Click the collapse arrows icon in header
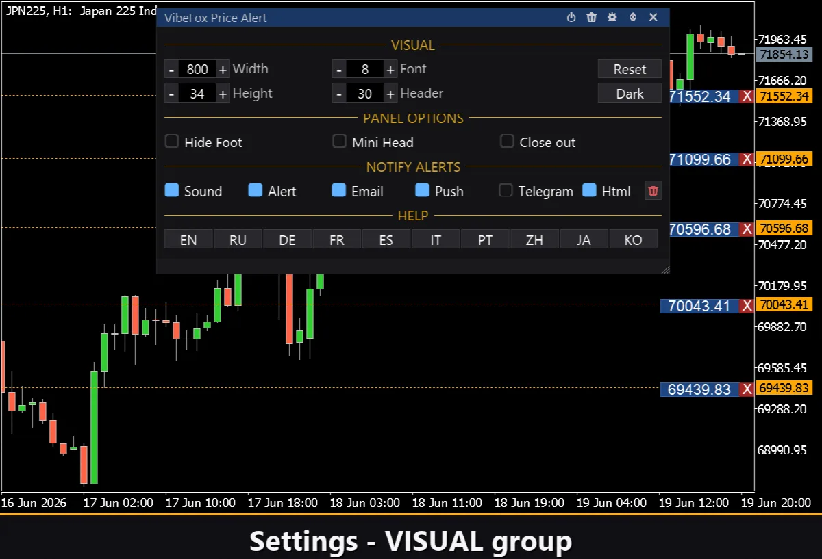Screen dimensions: 822x559 633,17
